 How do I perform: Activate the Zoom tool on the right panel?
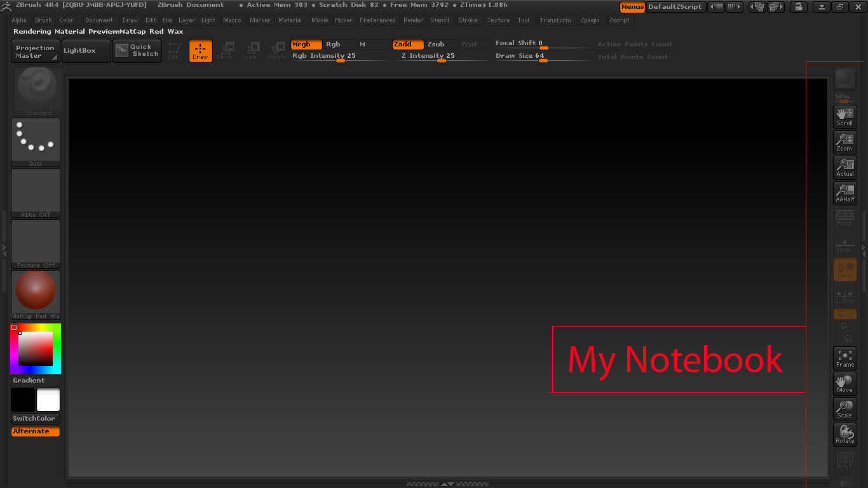tap(844, 142)
